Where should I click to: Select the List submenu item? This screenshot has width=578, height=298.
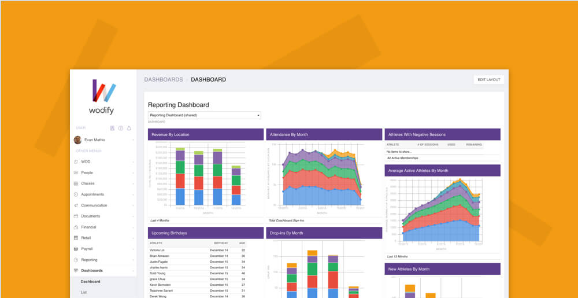84,292
